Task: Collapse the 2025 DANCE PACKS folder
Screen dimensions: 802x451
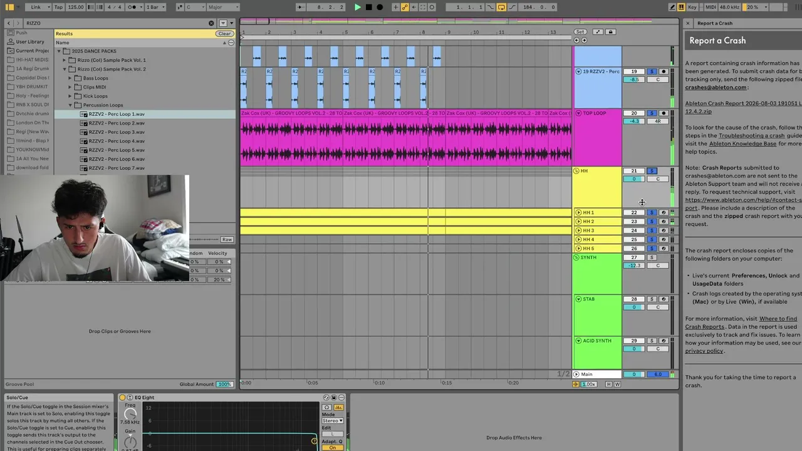Action: pos(60,51)
